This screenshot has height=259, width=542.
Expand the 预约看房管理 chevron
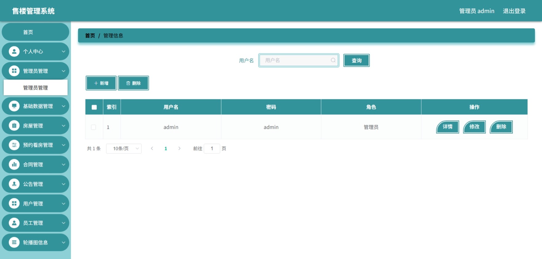pos(63,145)
